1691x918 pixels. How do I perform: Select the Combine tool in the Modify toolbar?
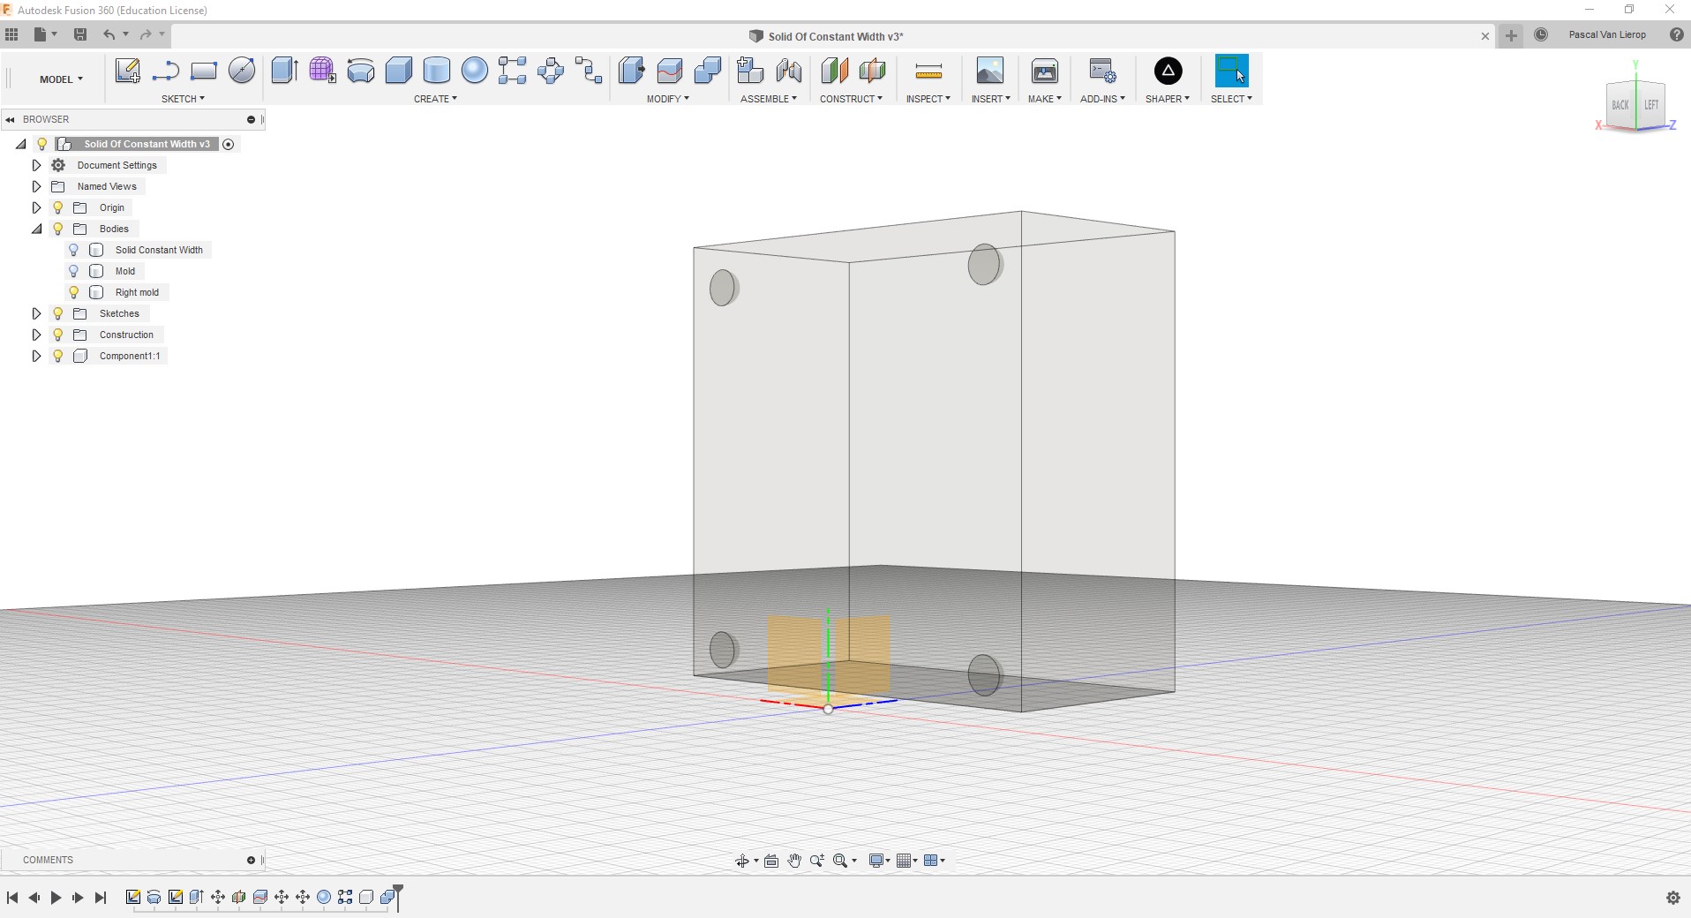[x=707, y=71]
